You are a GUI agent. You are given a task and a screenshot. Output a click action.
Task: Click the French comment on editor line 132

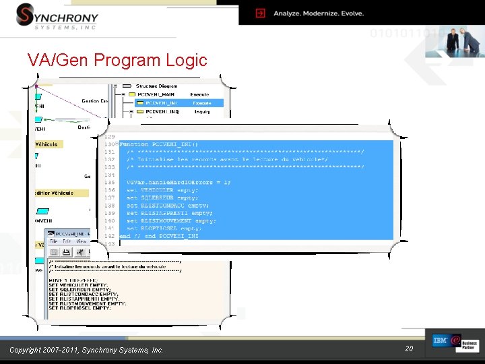(x=227, y=159)
